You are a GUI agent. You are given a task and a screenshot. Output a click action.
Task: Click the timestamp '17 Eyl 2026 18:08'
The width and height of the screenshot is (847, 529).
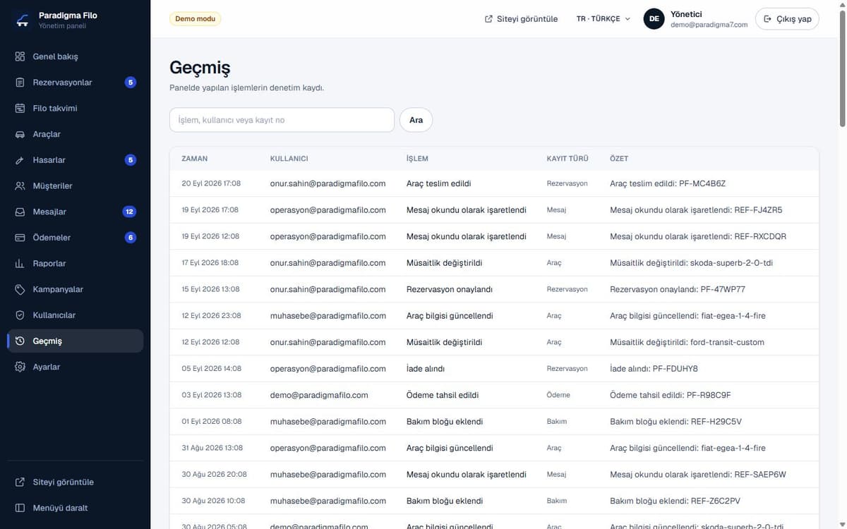[x=210, y=262]
